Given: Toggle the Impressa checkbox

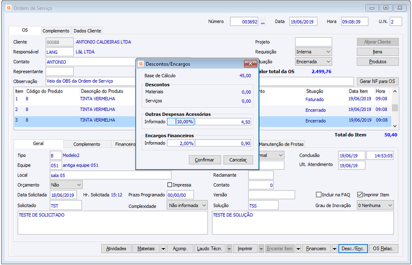Looking at the screenshot, I should coord(170,185).
